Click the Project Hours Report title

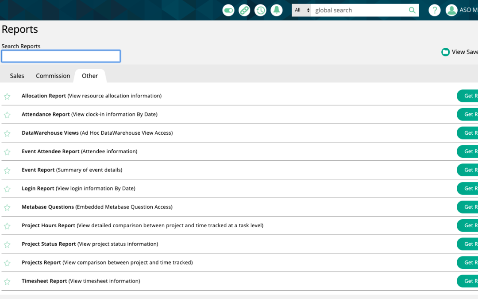click(49, 225)
